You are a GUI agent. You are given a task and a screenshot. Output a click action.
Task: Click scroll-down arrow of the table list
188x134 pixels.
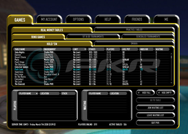tap(171, 83)
